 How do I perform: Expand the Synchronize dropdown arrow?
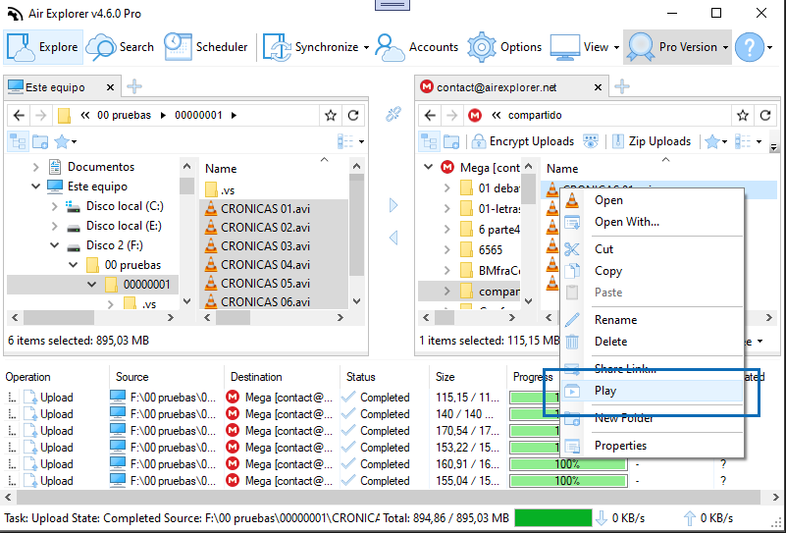pyautogui.click(x=366, y=48)
